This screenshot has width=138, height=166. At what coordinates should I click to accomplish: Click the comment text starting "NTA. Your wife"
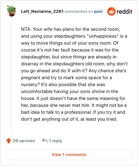(74, 74)
